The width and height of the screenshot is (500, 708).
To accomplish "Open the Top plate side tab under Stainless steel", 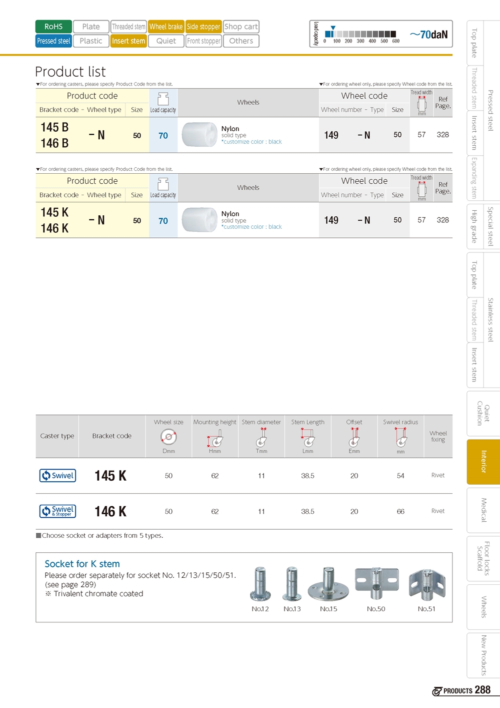I will [x=474, y=275].
